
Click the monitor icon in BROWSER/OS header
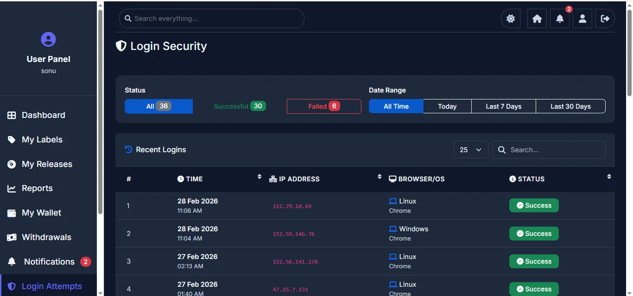(x=392, y=179)
